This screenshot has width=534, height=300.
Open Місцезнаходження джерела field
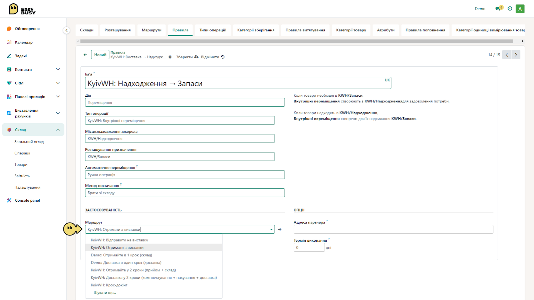(180, 138)
